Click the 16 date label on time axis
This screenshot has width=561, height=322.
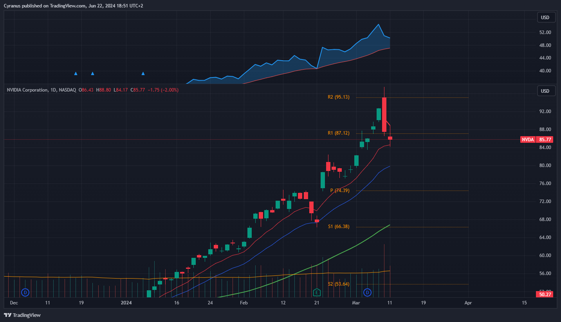coord(177,303)
